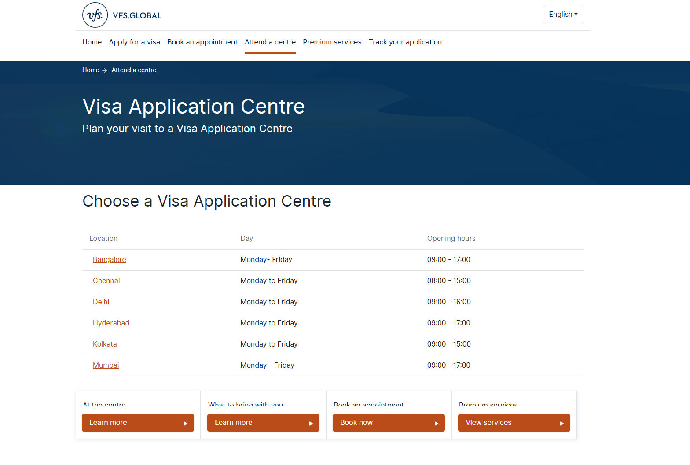Screen dimensions: 690x465
Task: Open the Chennai centre link
Action: 106,281
